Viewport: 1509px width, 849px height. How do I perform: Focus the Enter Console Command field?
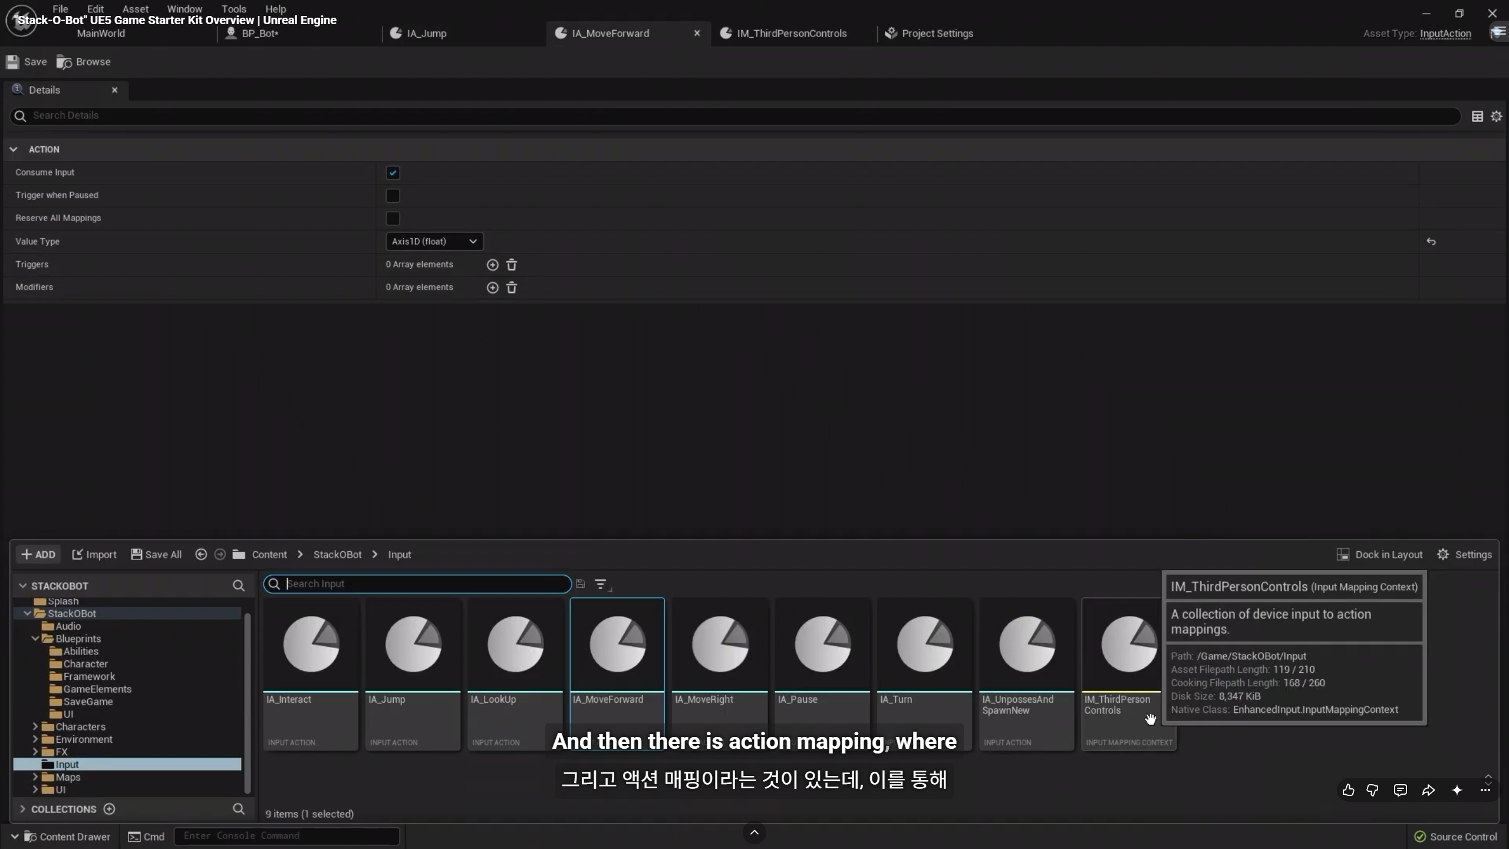pos(287,836)
